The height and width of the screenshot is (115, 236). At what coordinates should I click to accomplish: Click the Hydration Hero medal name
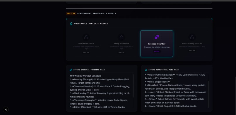[x=86, y=44]
